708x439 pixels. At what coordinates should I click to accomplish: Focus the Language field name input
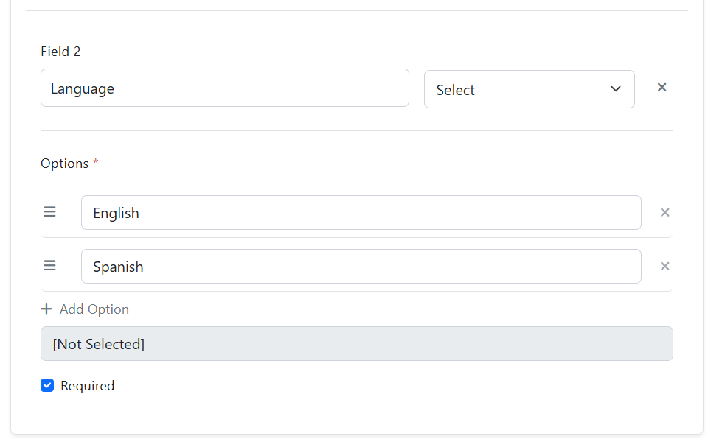pos(224,88)
